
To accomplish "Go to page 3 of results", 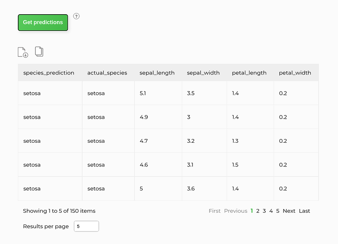I will click(x=264, y=211).
